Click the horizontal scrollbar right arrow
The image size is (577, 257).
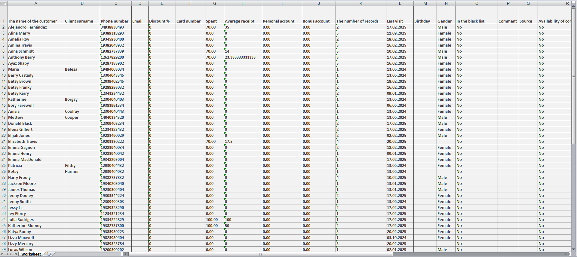[x=566, y=254]
